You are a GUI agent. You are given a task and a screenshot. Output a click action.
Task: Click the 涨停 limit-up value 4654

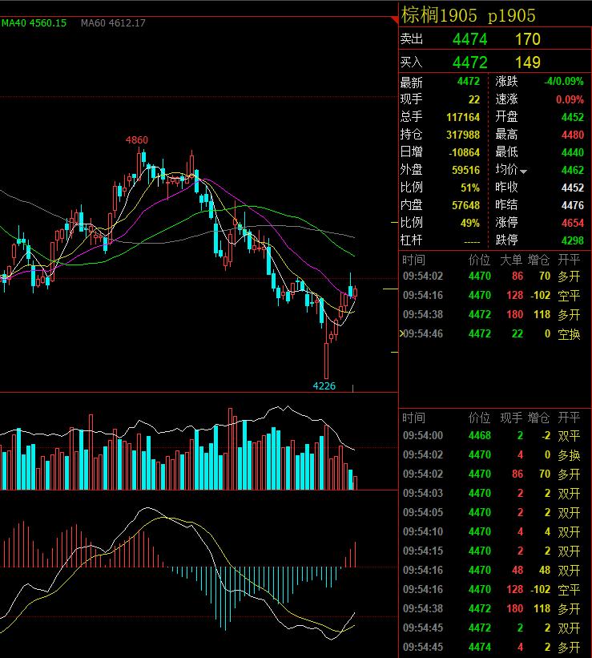(x=573, y=223)
